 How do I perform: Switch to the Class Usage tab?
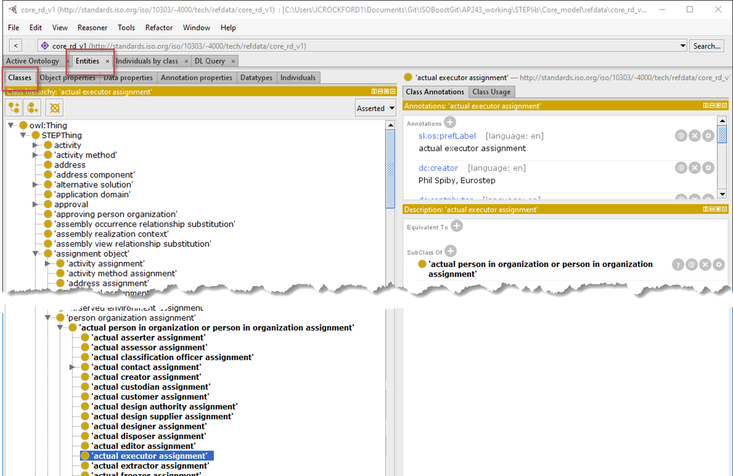click(491, 92)
